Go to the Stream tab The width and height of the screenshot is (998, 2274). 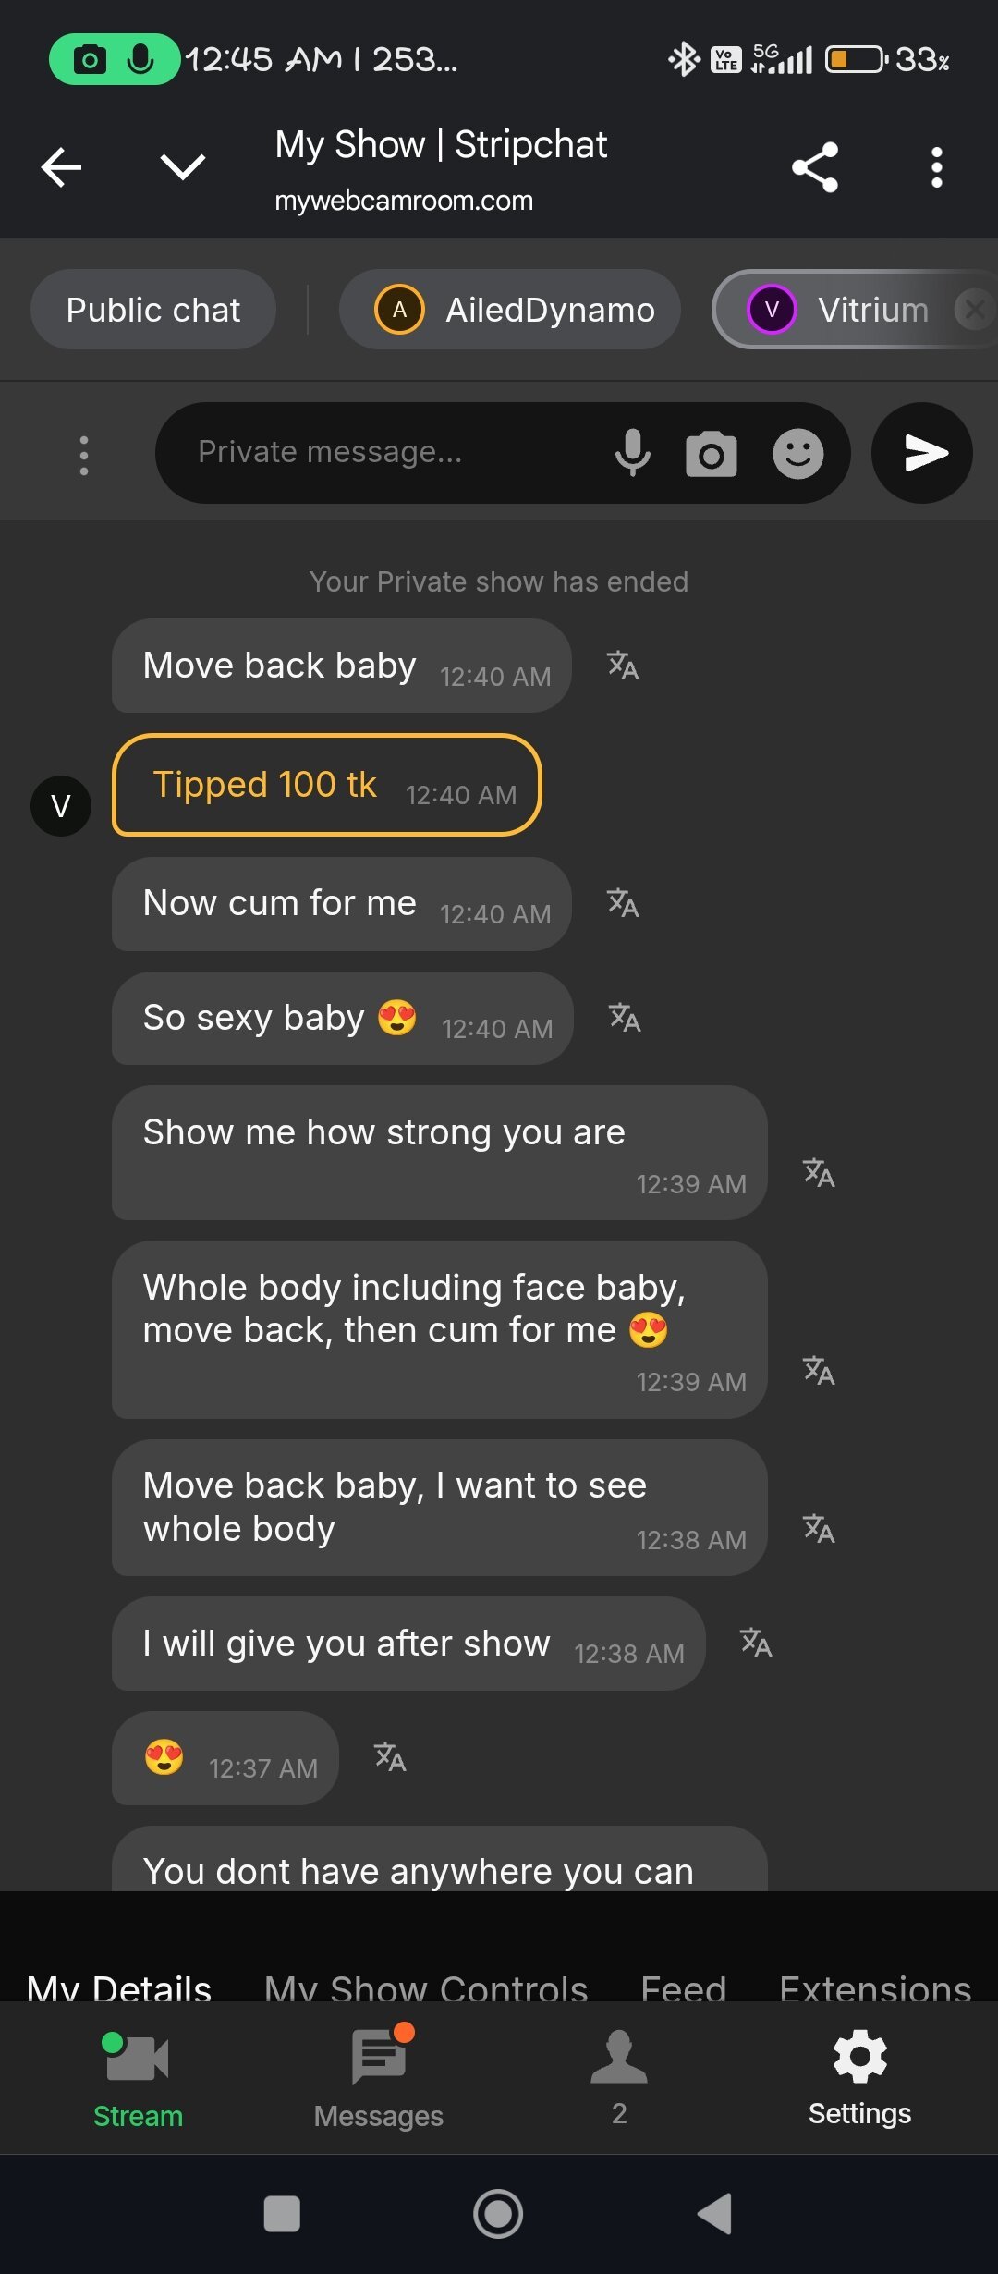click(x=138, y=2077)
